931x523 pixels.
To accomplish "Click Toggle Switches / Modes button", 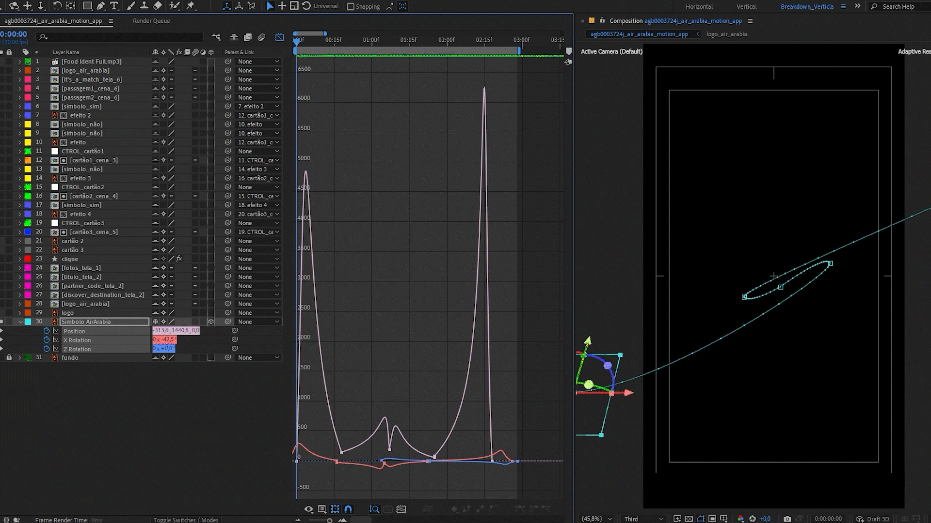I will click(x=186, y=520).
